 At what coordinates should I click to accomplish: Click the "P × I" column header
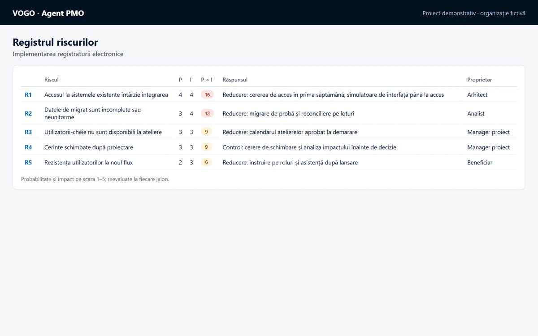pos(207,80)
